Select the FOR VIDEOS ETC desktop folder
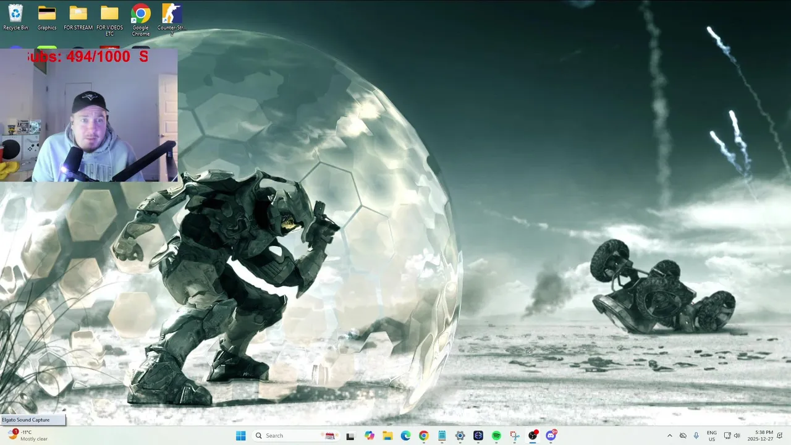 tap(109, 20)
